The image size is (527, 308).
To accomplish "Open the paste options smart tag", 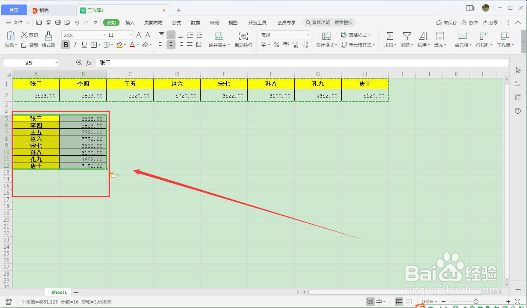I will (x=114, y=175).
